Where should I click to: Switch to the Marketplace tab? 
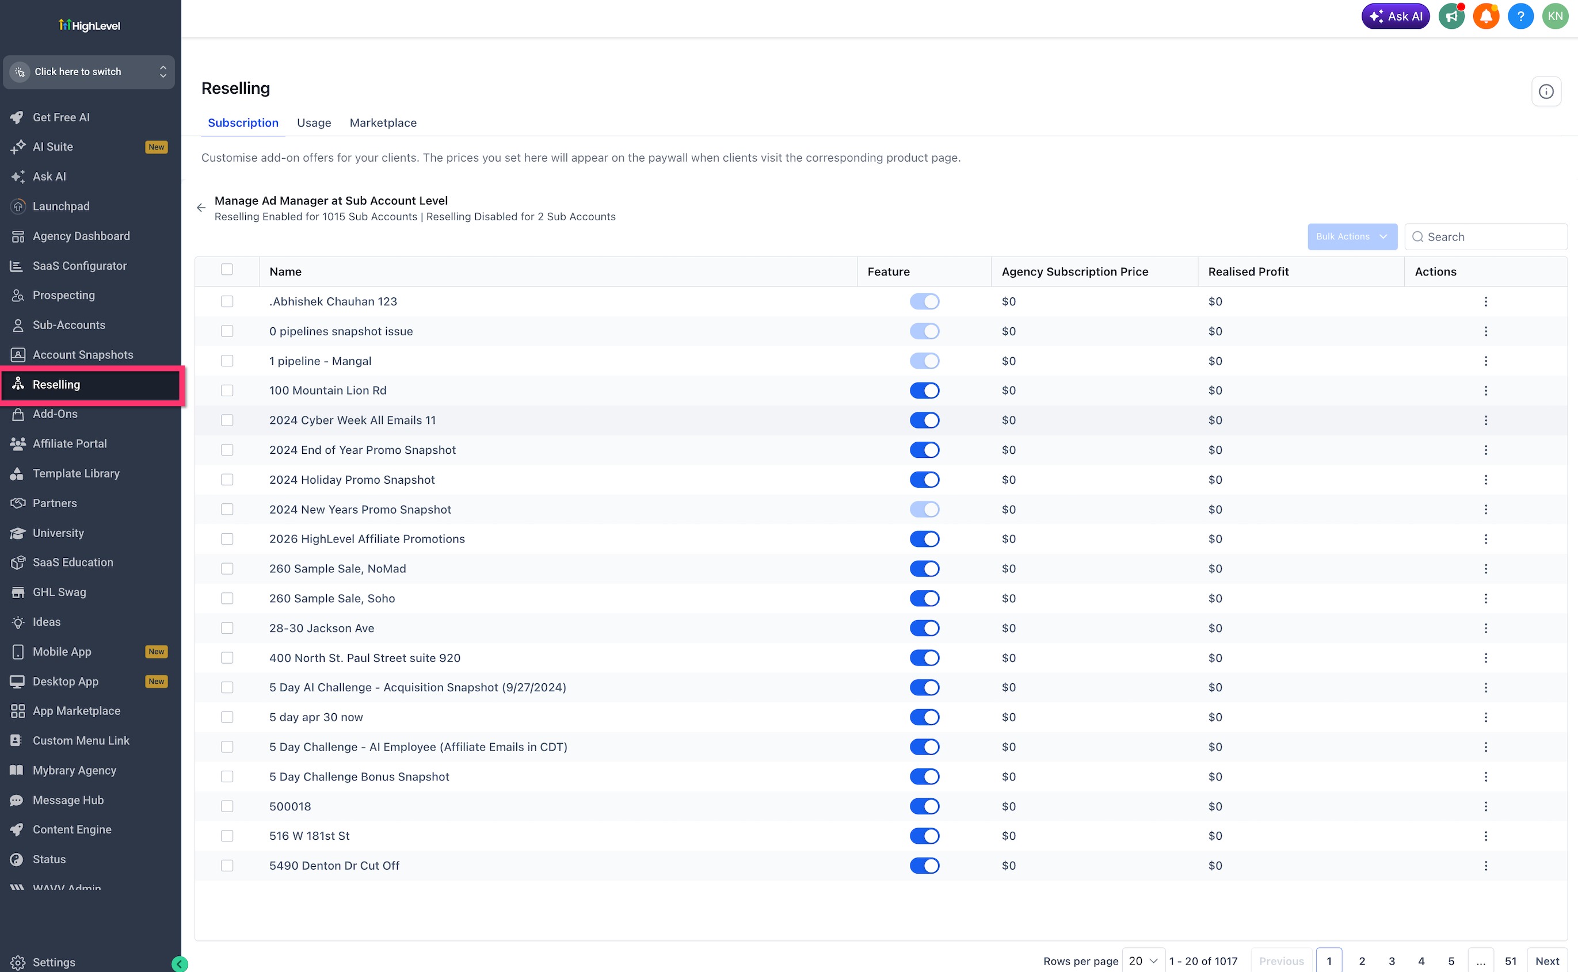[x=383, y=123]
